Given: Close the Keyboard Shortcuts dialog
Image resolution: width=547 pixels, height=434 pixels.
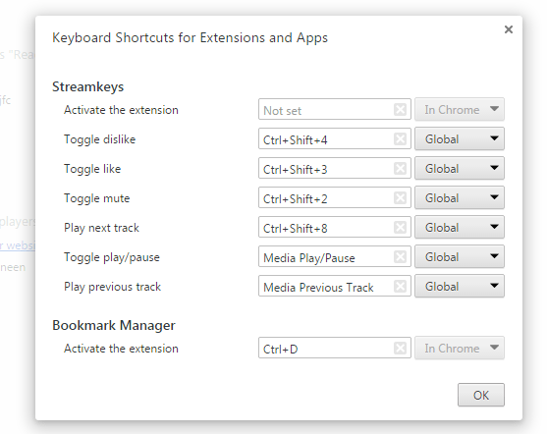Looking at the screenshot, I should 509,29.
